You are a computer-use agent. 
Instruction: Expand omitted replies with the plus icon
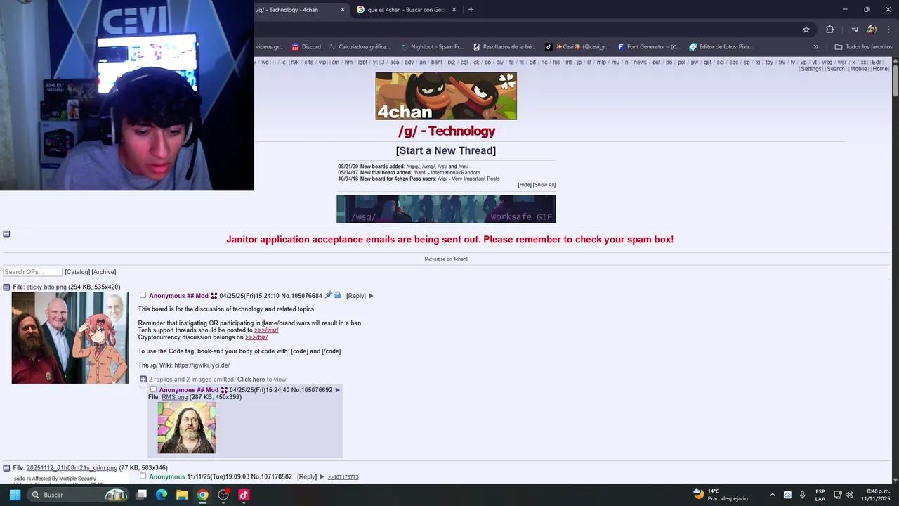tap(143, 379)
